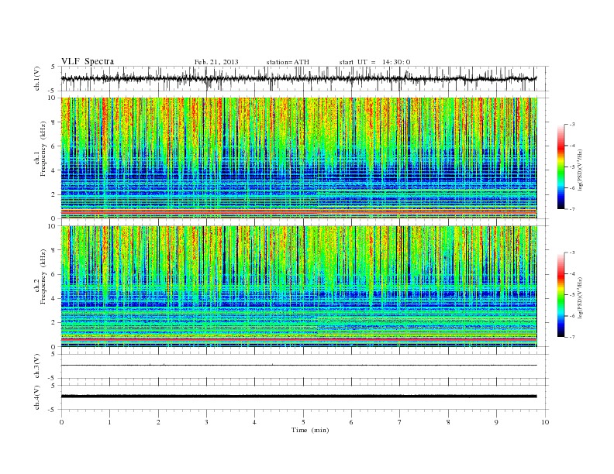614x474 pixels.
Task: Click the "-7" label on ch.2 color bar
Action: coord(572,337)
